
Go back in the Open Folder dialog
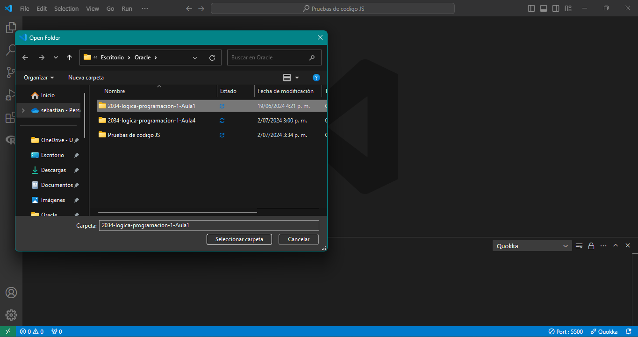(25, 57)
